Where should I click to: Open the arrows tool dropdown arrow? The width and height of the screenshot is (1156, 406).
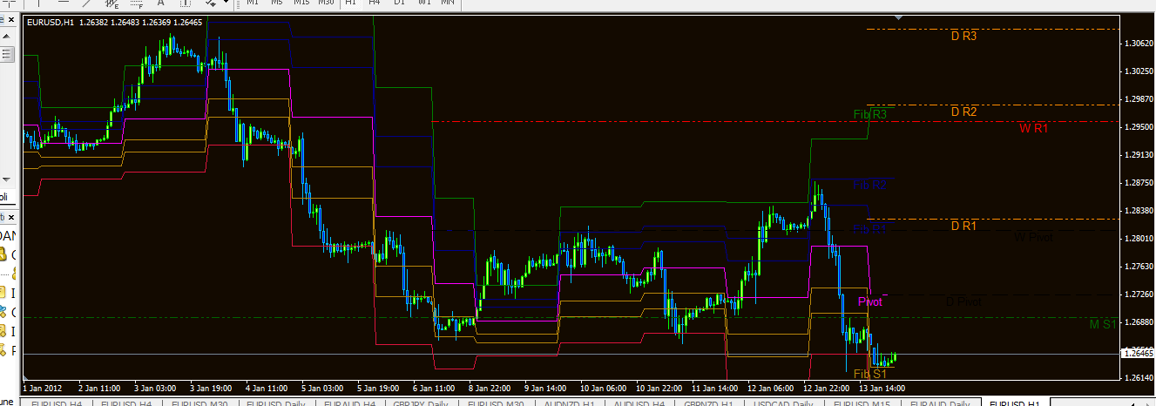226,3
